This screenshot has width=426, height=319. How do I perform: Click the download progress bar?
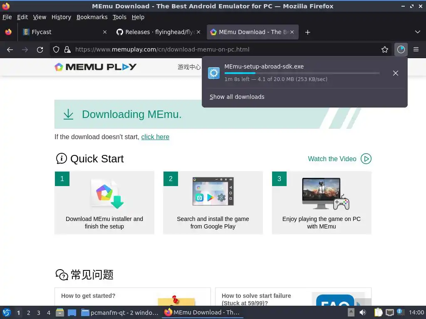[x=302, y=73]
